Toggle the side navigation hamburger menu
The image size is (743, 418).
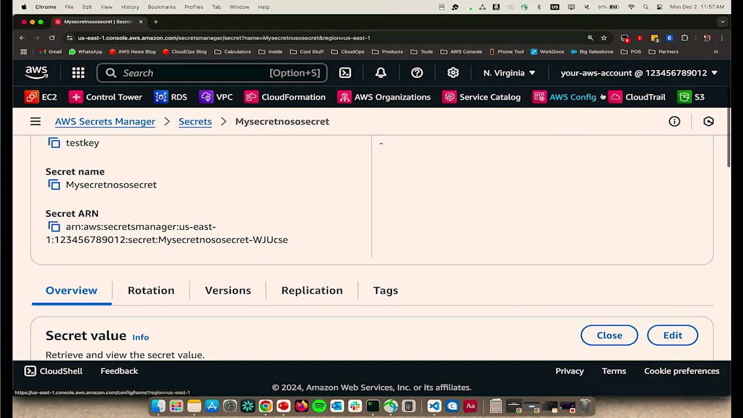(35, 121)
